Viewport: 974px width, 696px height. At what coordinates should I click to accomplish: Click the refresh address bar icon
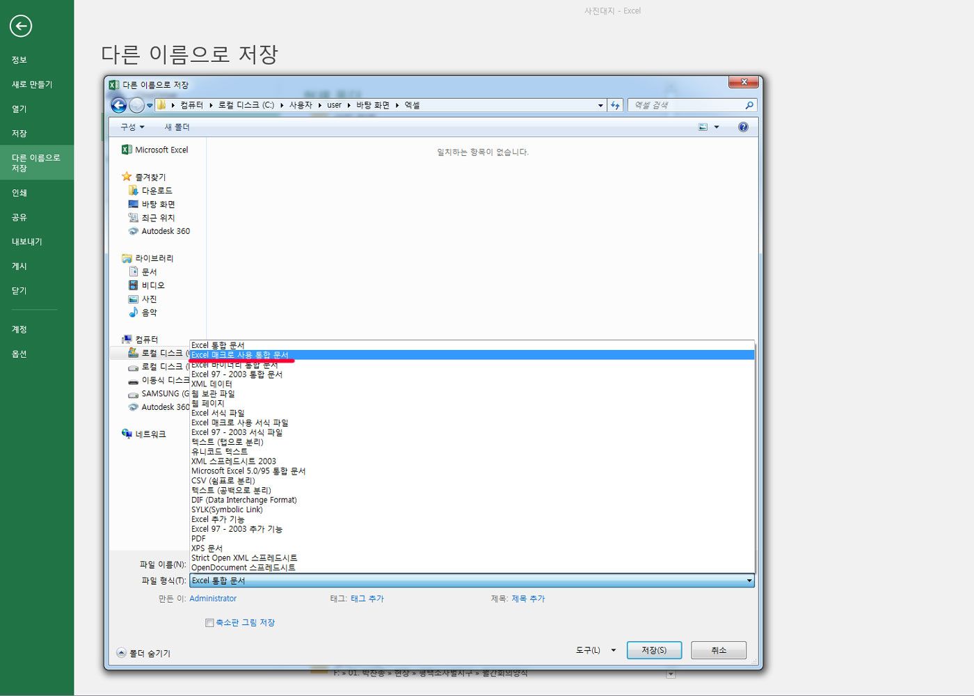pyautogui.click(x=615, y=105)
